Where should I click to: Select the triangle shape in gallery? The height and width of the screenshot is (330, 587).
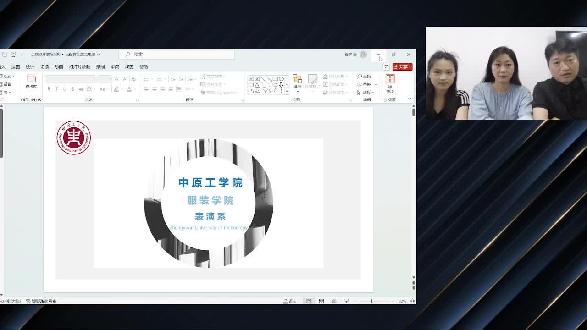(257, 85)
